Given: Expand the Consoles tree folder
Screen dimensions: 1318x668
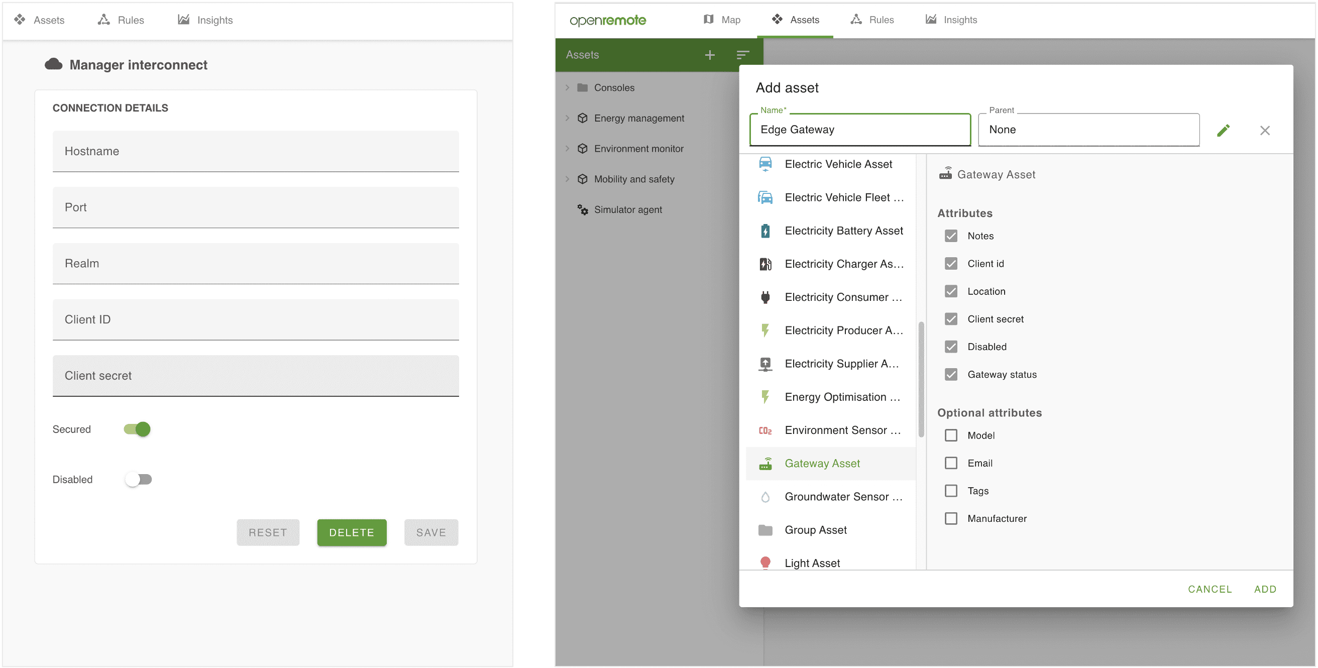Looking at the screenshot, I should [567, 87].
